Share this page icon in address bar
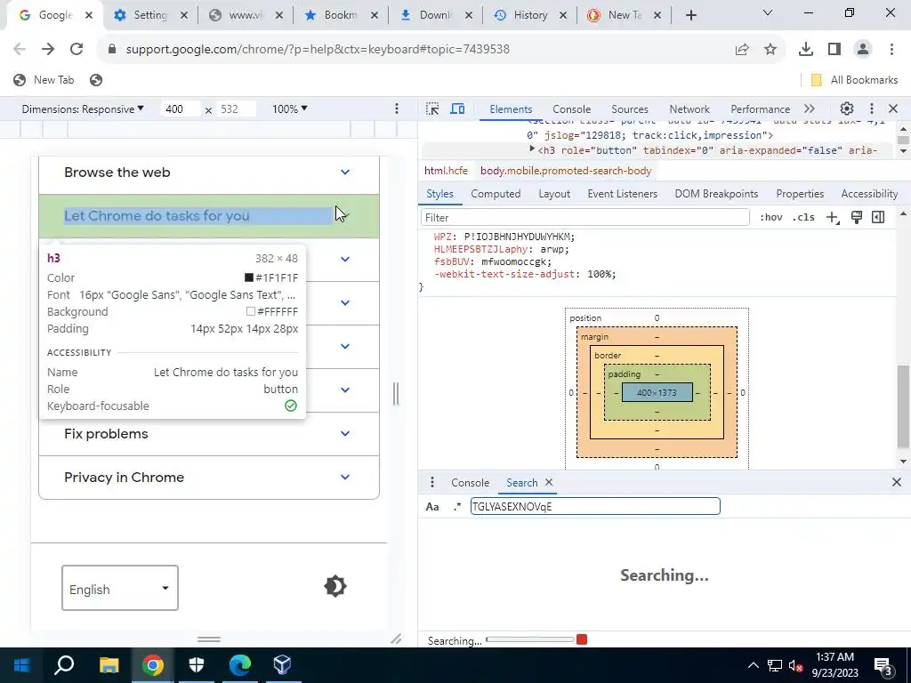The image size is (911, 683). click(x=742, y=50)
